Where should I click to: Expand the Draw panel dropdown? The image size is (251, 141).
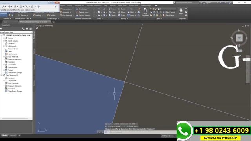click(x=100, y=18)
